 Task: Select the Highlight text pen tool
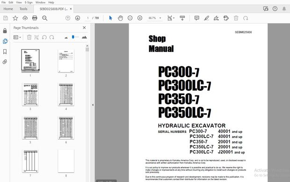(x=206, y=18)
